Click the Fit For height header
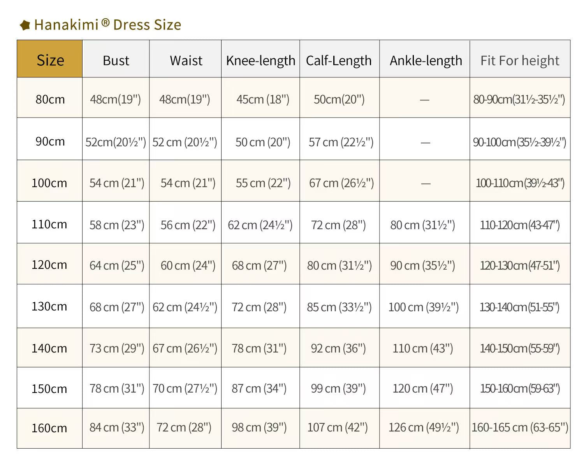This screenshot has width=584, height=470. tap(520, 61)
